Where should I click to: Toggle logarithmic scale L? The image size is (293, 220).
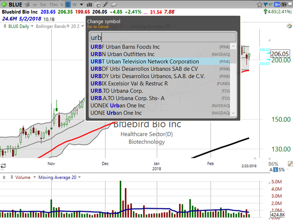[275, 170]
